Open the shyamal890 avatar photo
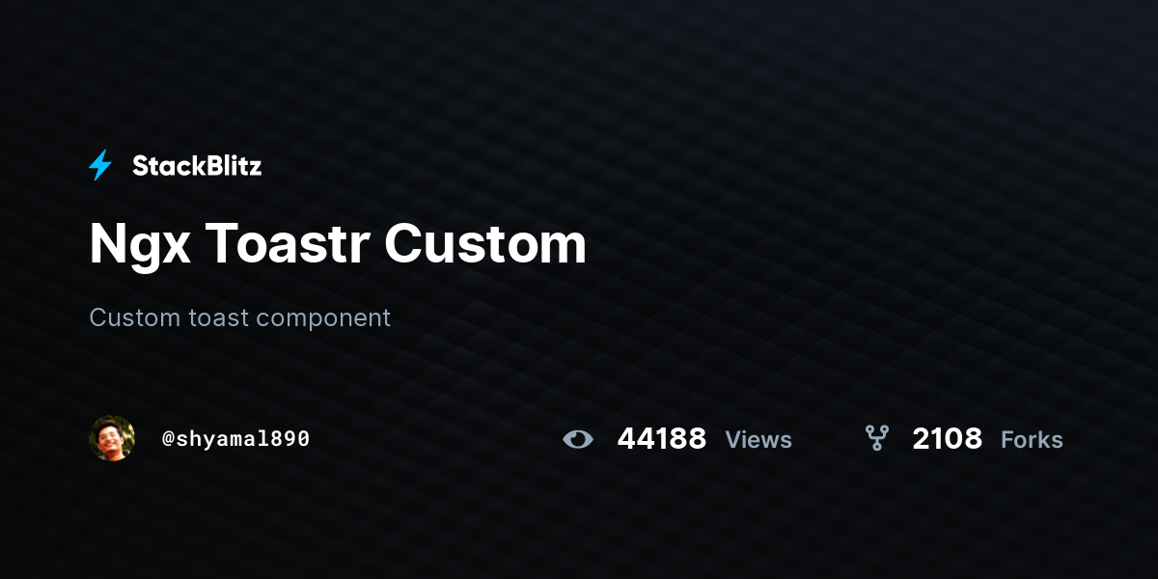This screenshot has width=1158, height=579. point(112,439)
